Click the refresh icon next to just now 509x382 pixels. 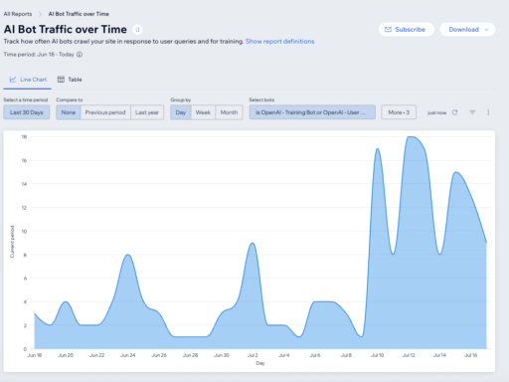pos(454,112)
